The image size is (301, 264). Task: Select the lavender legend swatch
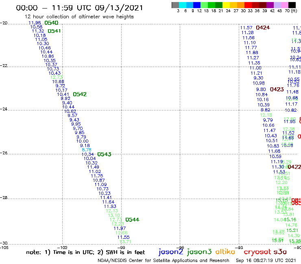click(277, 5)
